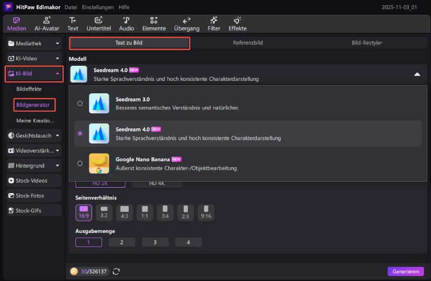Switch to the Referenzbild tab

point(248,43)
